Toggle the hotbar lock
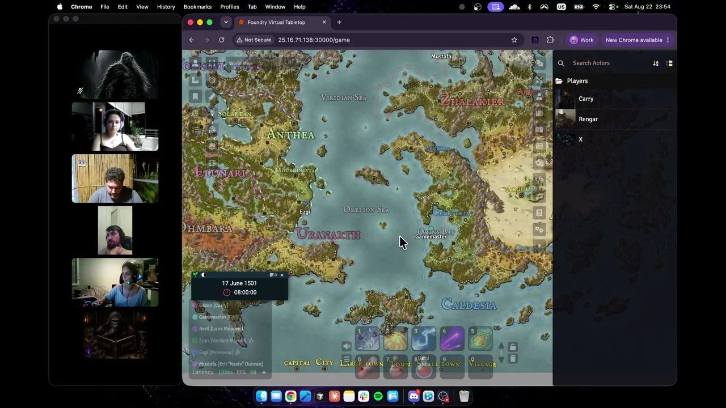This screenshot has width=726, height=408. pyautogui.click(x=513, y=347)
